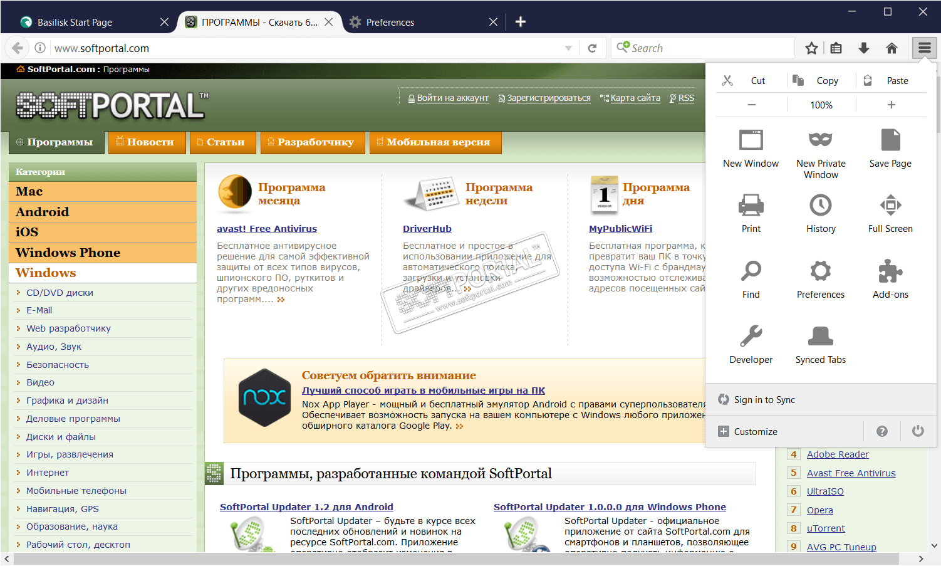Click the Home toolbar icon
This screenshot has width=941, height=566.
pos(892,48)
